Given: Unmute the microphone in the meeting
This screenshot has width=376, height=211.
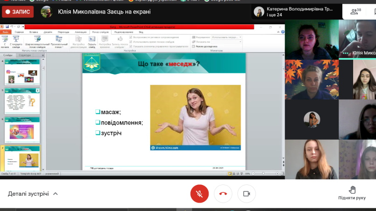Looking at the screenshot, I should (200, 194).
